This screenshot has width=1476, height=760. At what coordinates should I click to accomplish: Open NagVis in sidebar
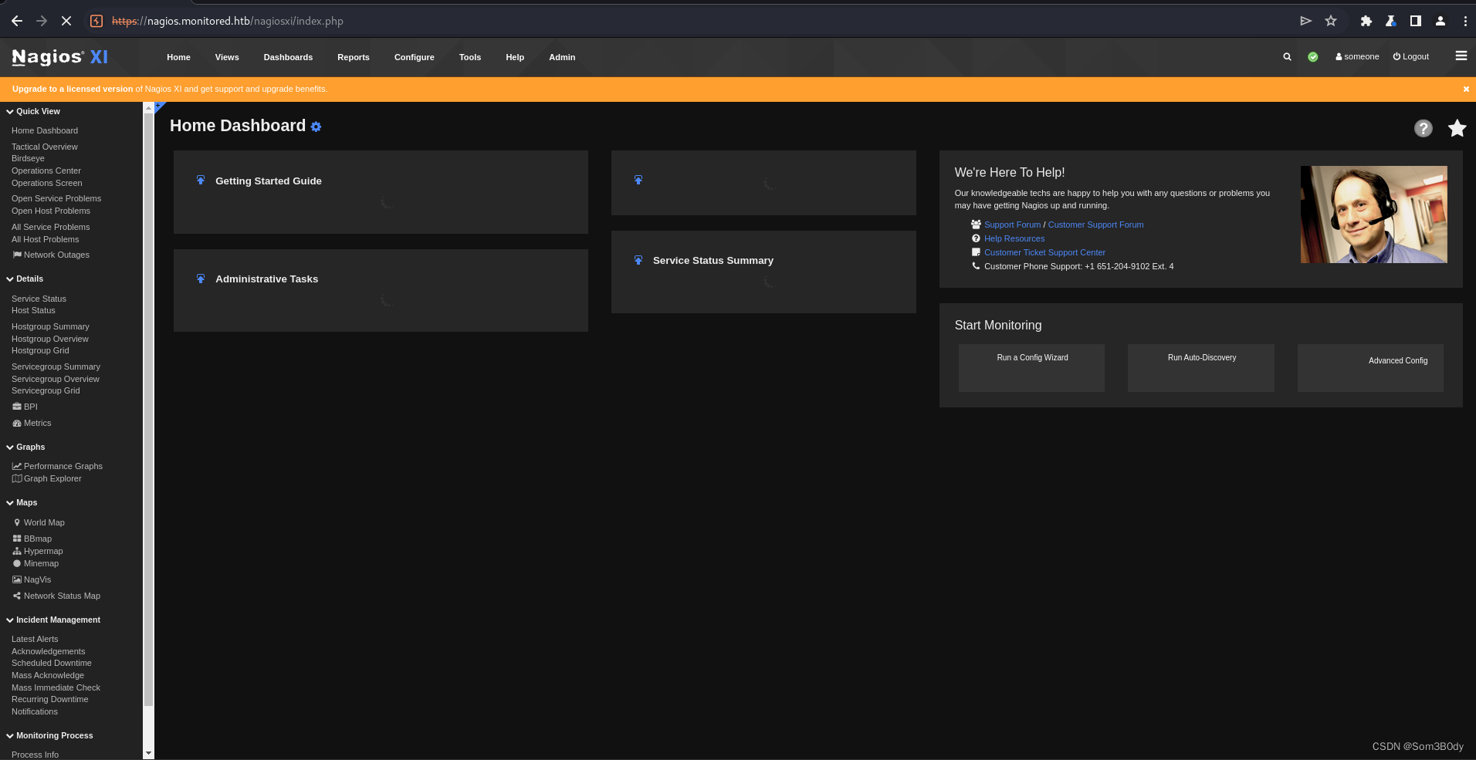pos(32,579)
